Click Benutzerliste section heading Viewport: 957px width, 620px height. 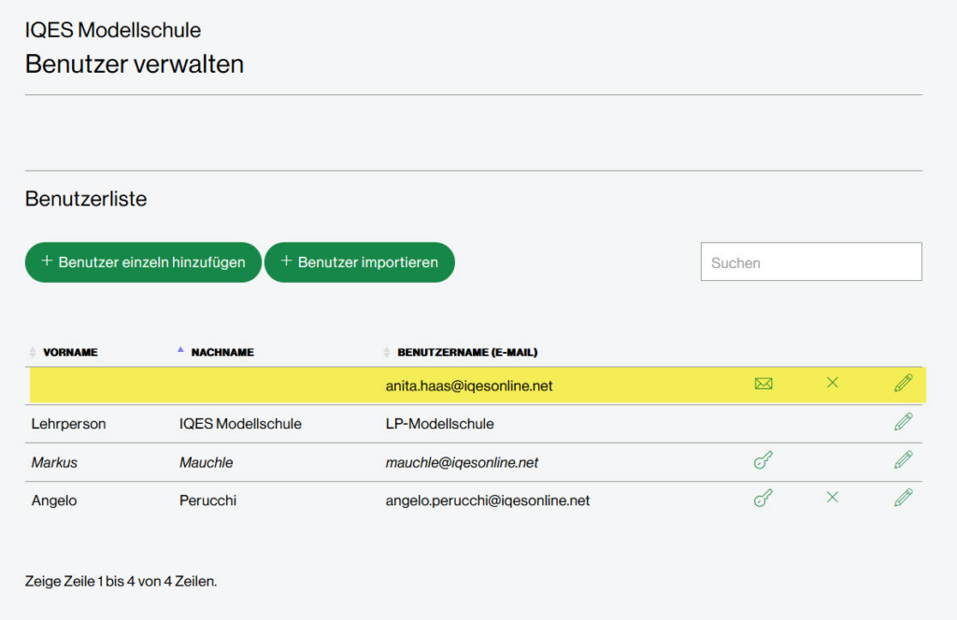(x=86, y=199)
